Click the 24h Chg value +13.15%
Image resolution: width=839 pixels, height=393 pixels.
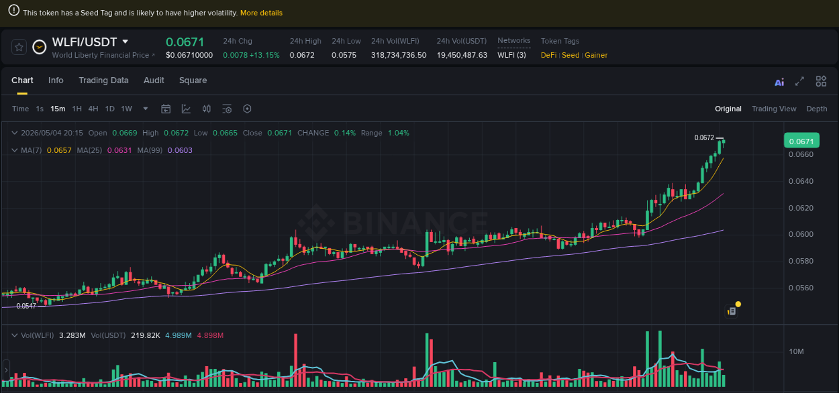point(264,55)
